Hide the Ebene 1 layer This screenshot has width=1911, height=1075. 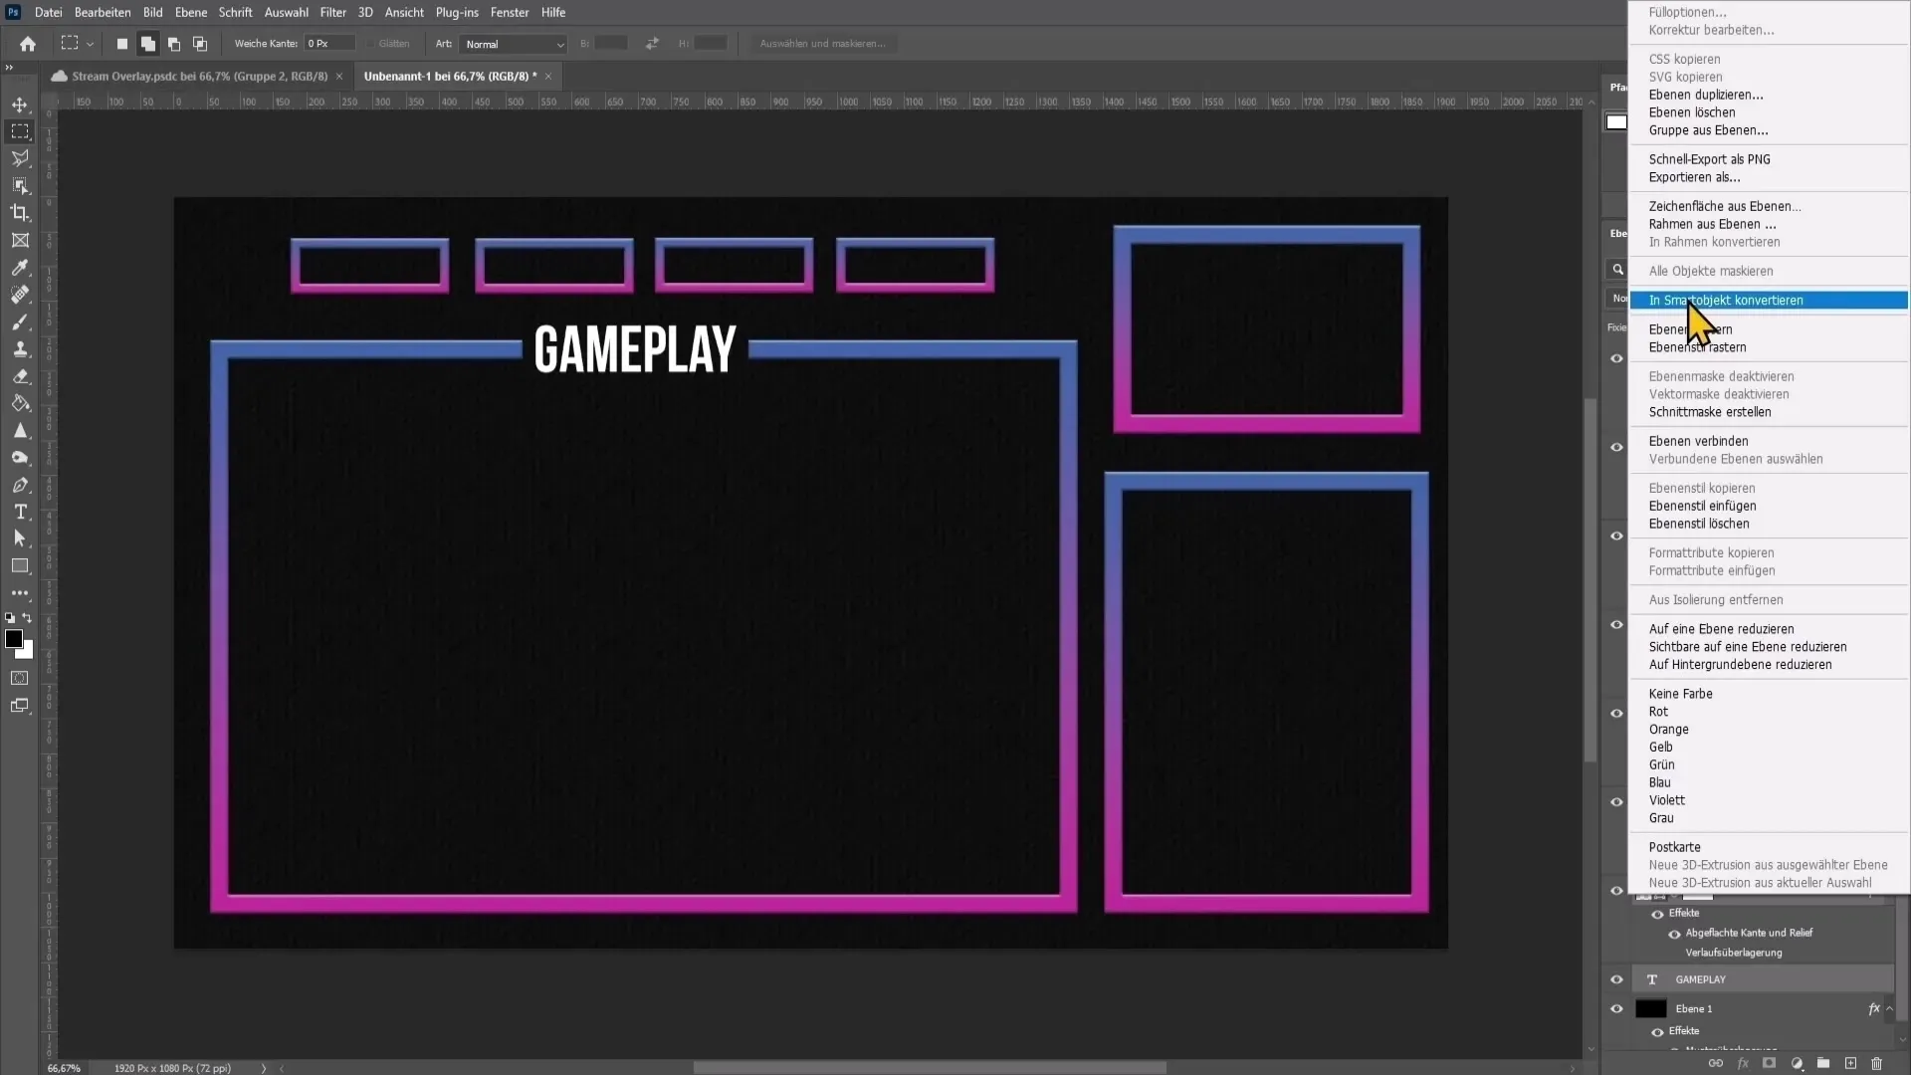1616,1008
